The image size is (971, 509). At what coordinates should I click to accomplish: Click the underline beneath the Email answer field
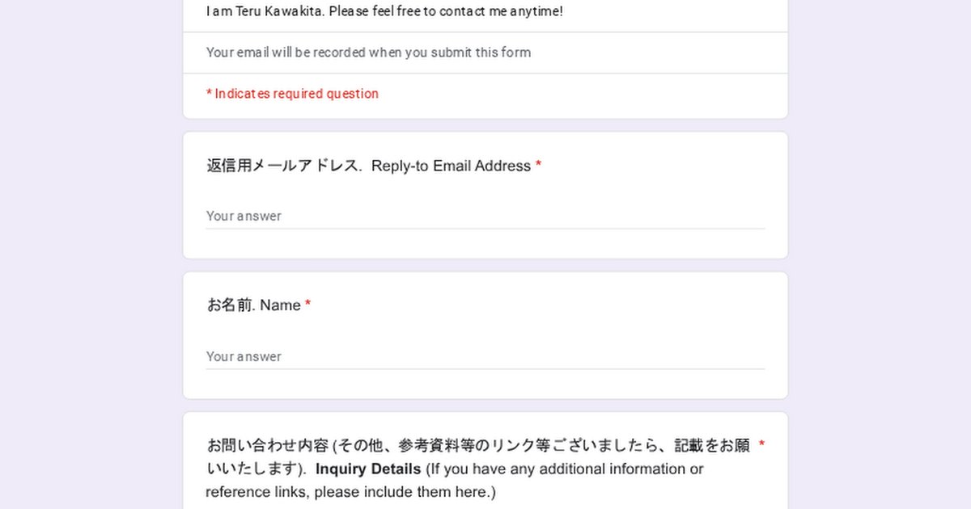485,229
